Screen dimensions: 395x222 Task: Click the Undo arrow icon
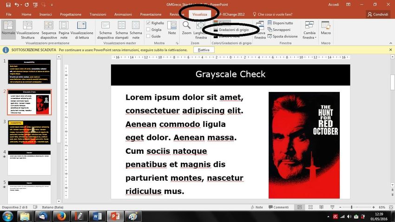click(16, 5)
